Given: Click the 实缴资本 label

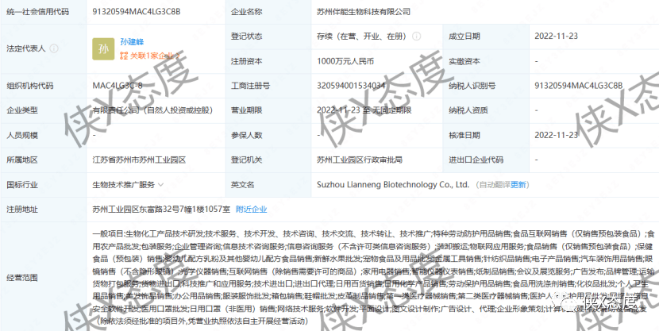Looking at the screenshot, I should tap(464, 61).
